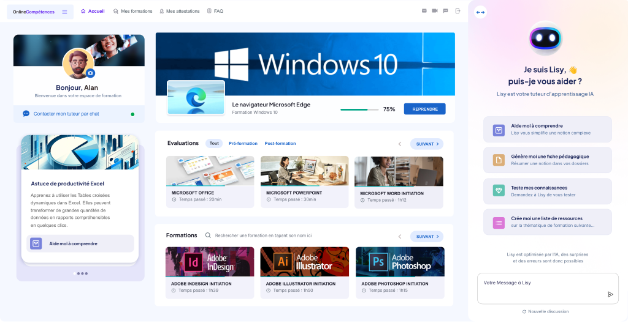Open the hamburger menu beside OnlineCompétences
The image size is (628, 326).
[x=64, y=12]
